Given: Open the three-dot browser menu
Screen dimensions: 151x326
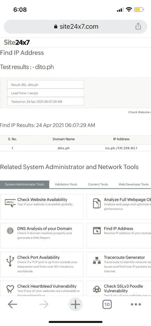Looking at the screenshot, I should coord(136,304).
